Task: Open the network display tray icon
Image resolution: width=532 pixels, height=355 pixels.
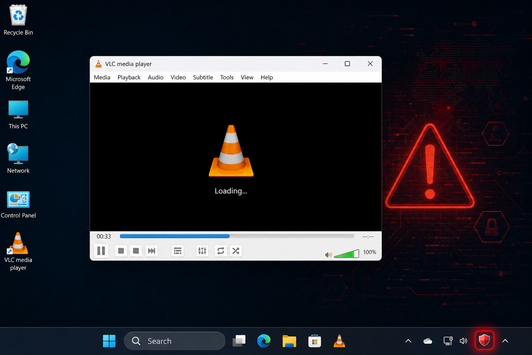Action: coord(448,341)
